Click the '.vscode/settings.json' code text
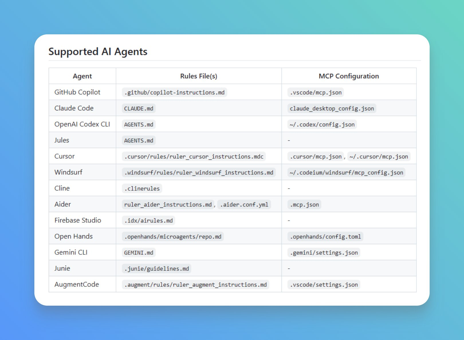Image resolution: width=464 pixels, height=340 pixels. [324, 285]
